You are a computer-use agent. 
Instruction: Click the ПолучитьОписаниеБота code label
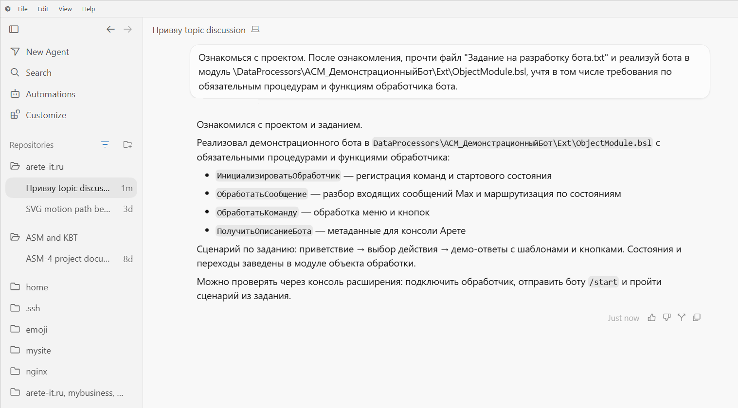[x=264, y=231]
